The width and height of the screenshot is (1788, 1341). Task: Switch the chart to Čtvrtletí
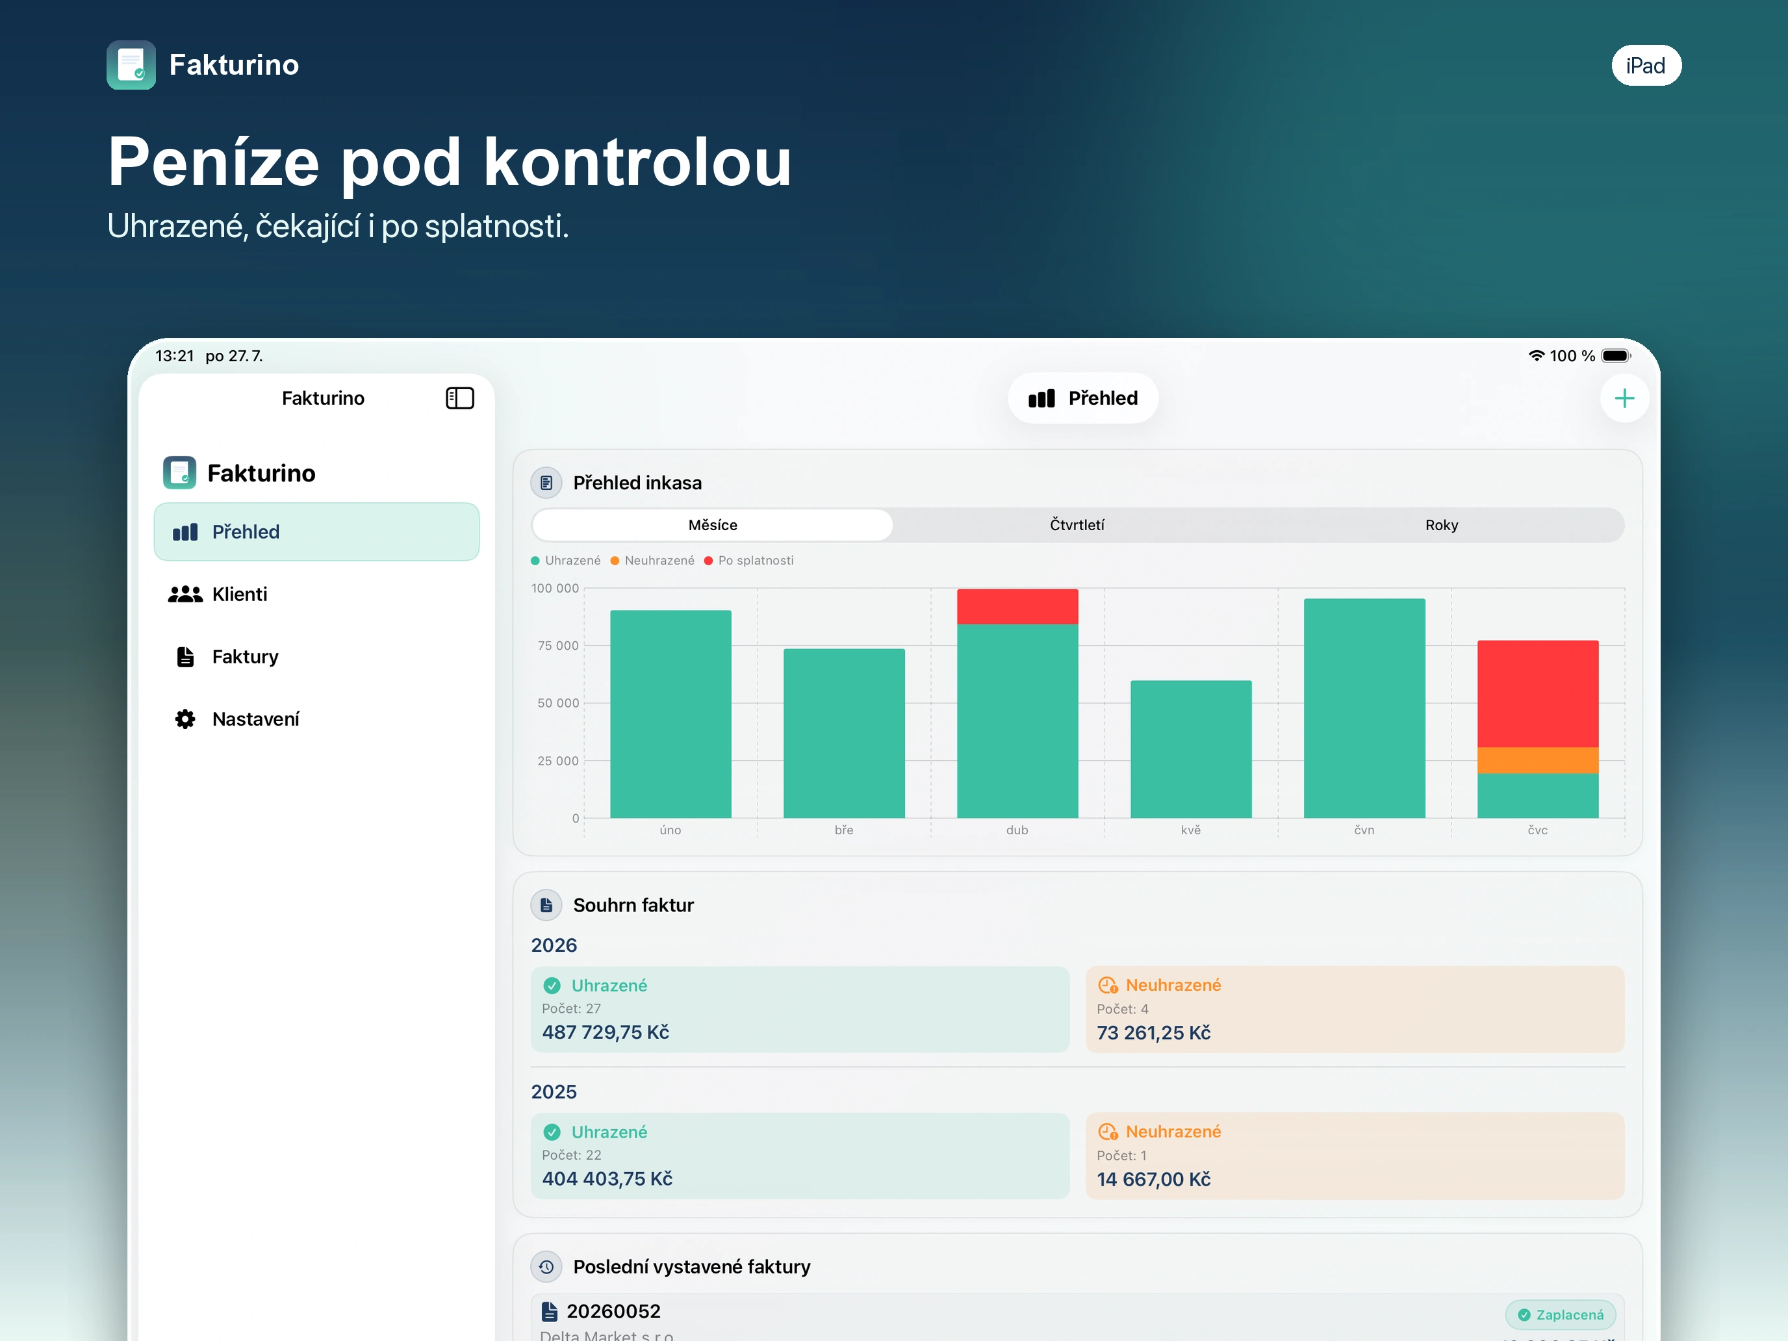point(1077,524)
